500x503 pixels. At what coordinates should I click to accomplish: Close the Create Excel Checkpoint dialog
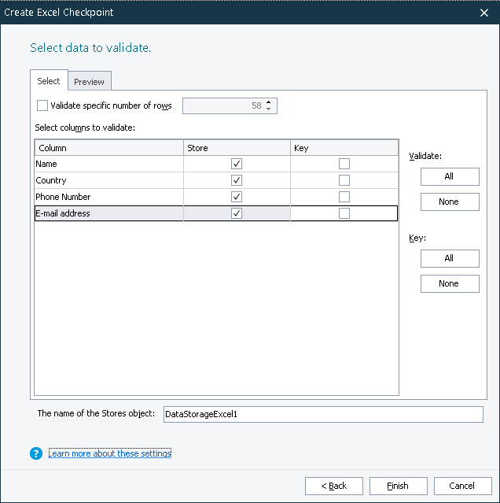pyautogui.click(x=484, y=13)
